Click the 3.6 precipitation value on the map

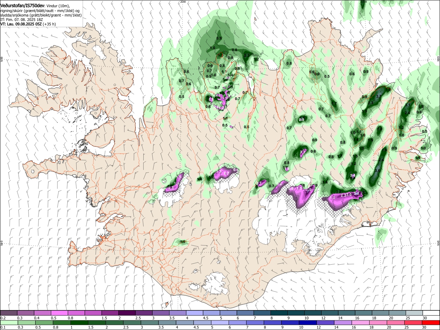tap(377, 171)
